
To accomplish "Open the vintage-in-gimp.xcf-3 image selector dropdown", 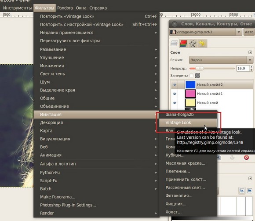I will tap(205, 32).
